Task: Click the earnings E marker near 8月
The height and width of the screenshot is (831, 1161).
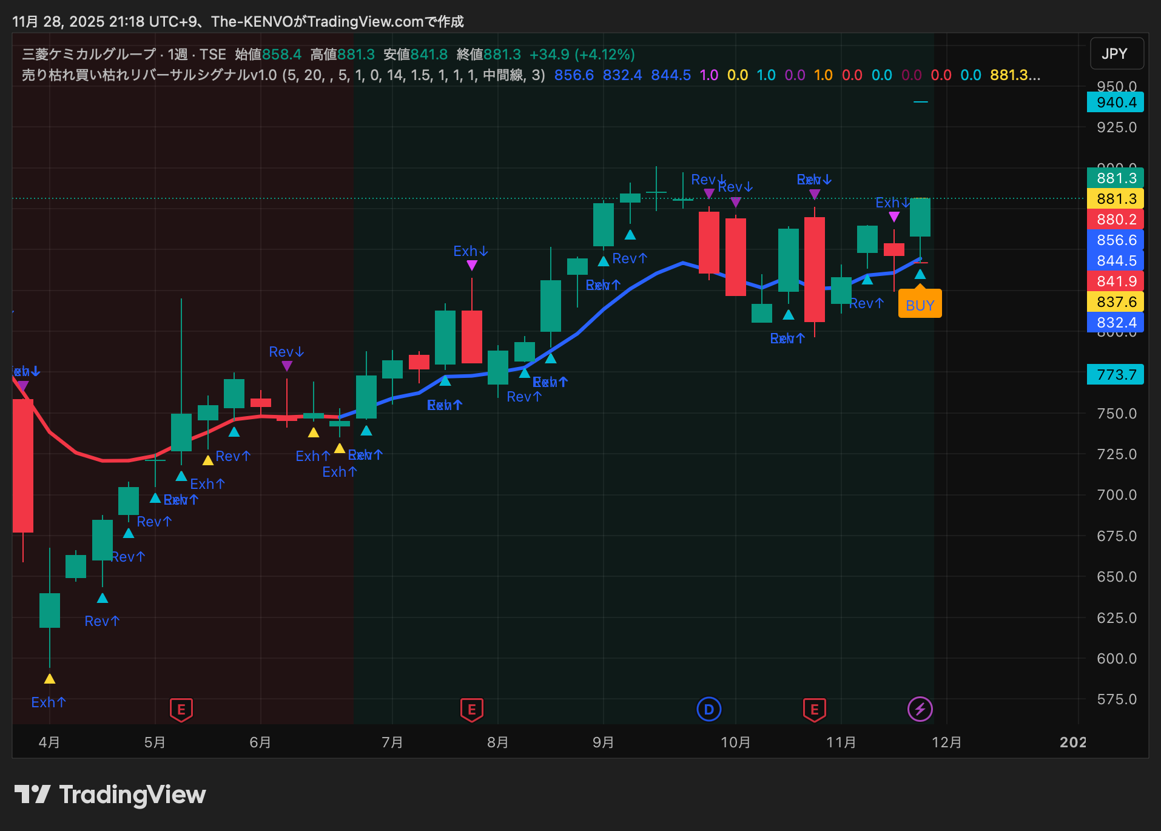Action: pos(471,709)
